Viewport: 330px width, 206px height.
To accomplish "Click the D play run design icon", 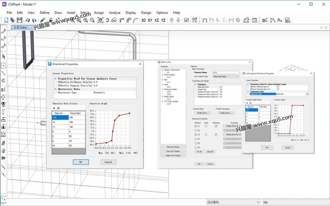I will tap(280, 20).
